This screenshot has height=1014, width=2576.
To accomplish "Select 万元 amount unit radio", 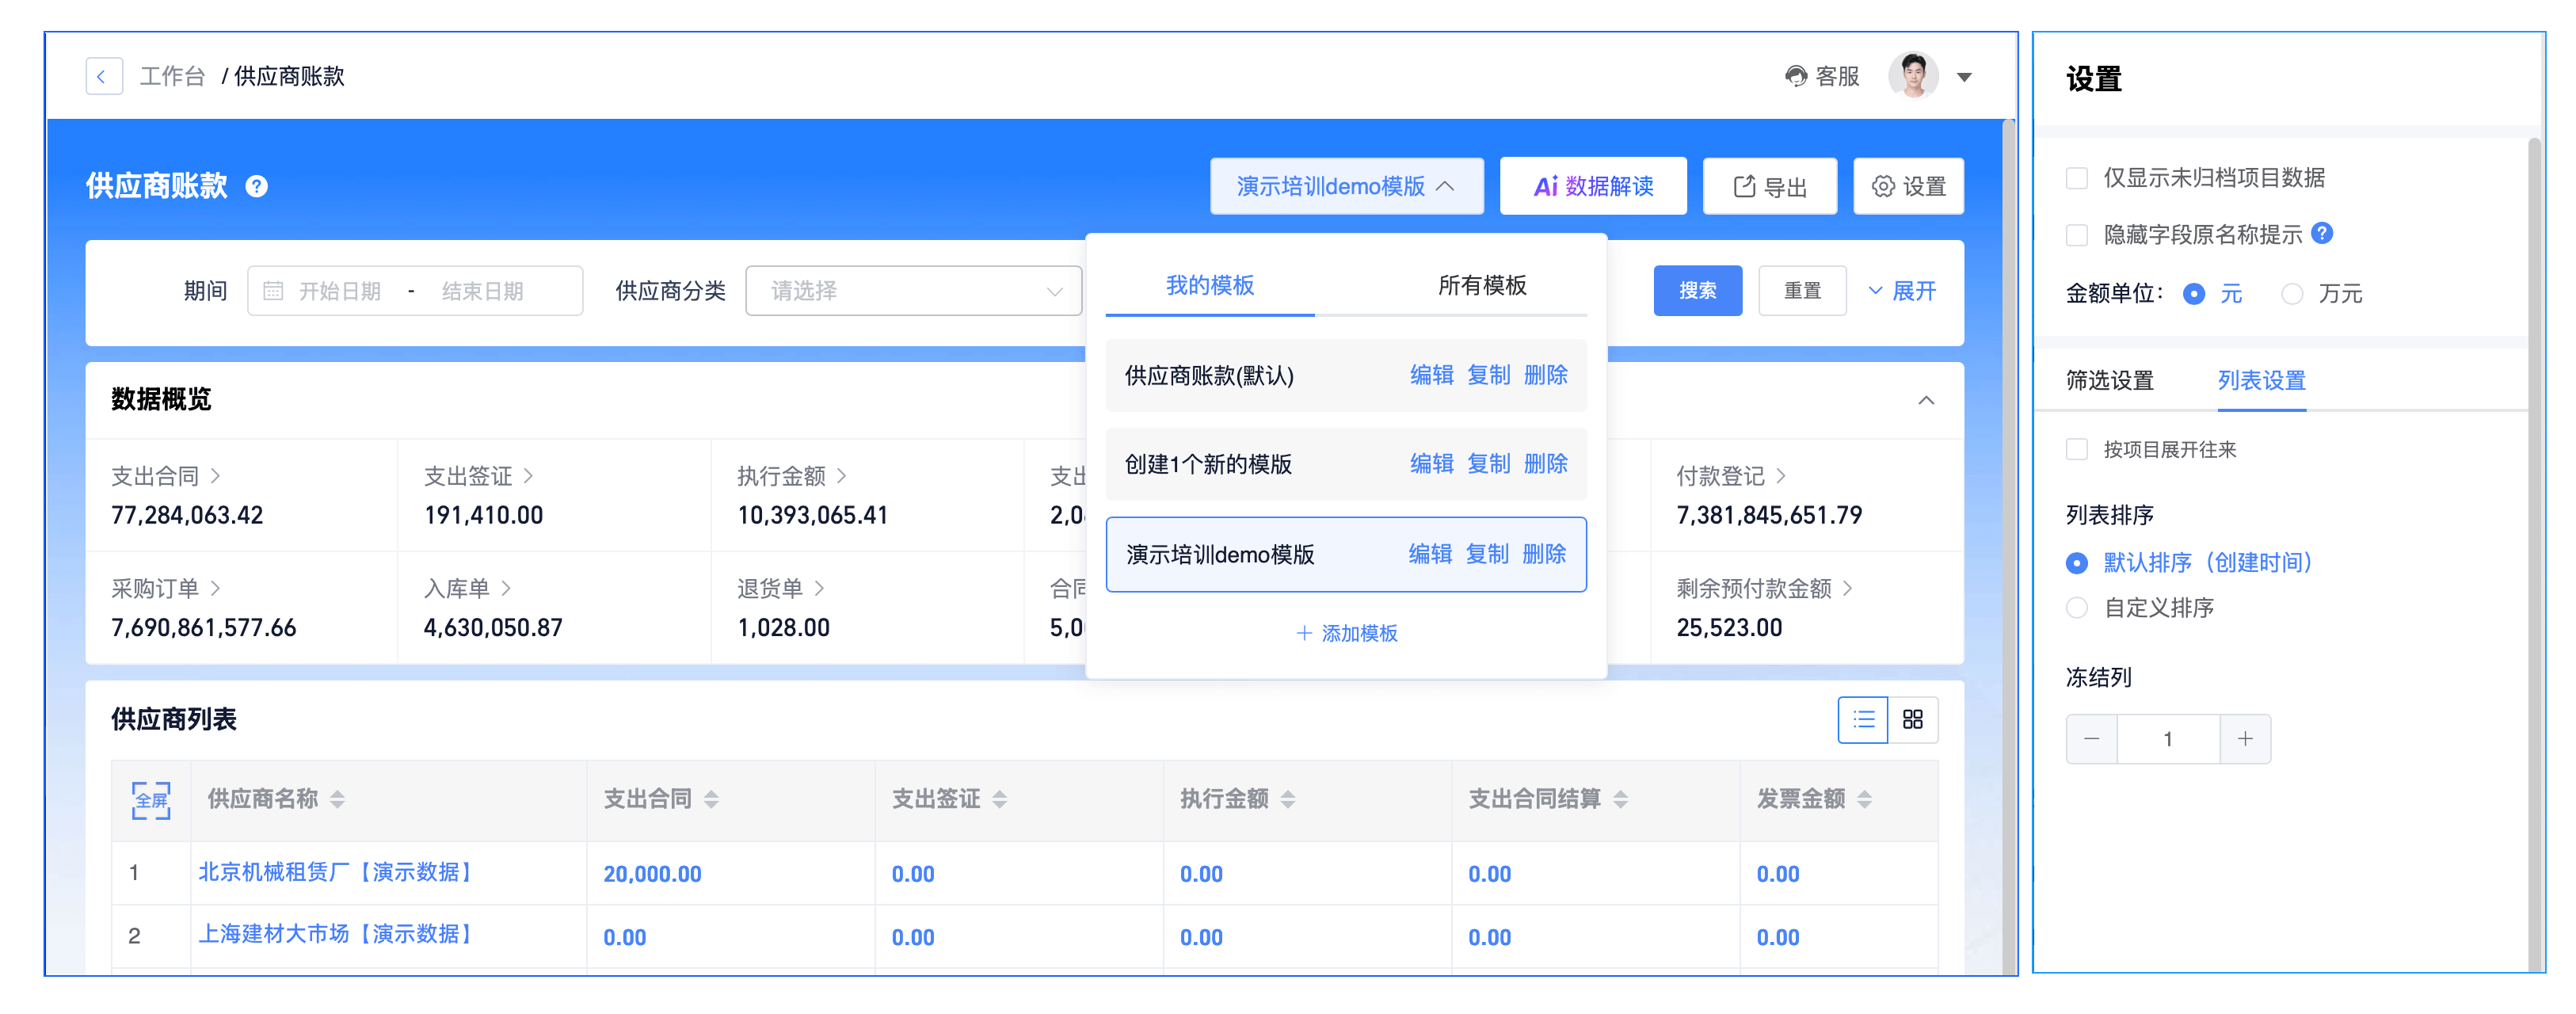I will (2292, 293).
